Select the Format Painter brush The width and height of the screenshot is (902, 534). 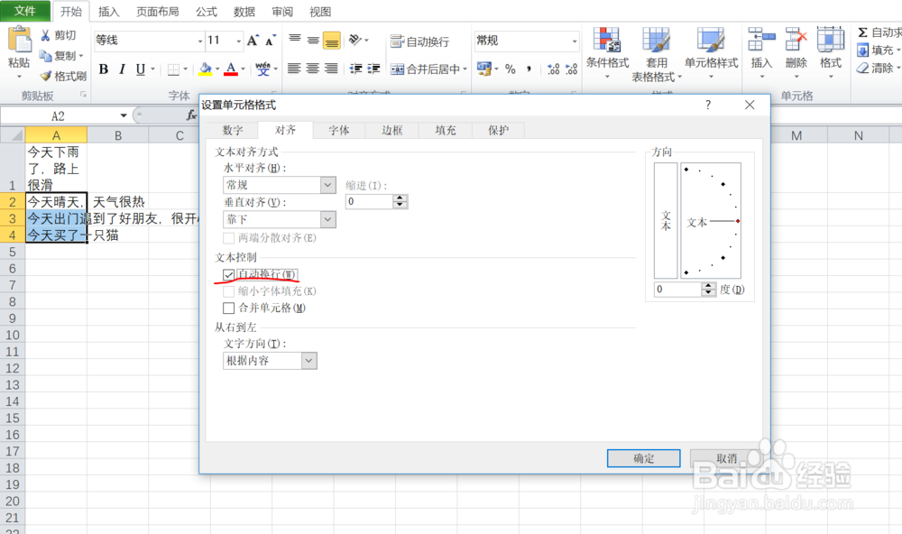click(46, 76)
